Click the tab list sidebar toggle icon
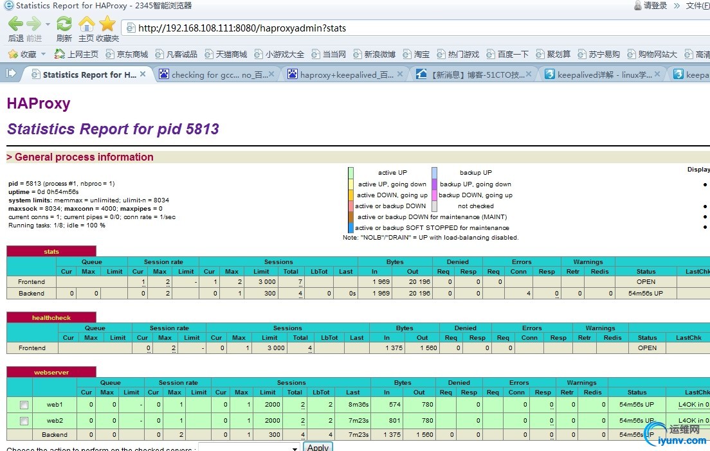The height and width of the screenshot is (451, 710). [x=11, y=73]
